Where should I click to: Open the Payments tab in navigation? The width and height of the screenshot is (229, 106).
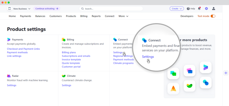25,16
